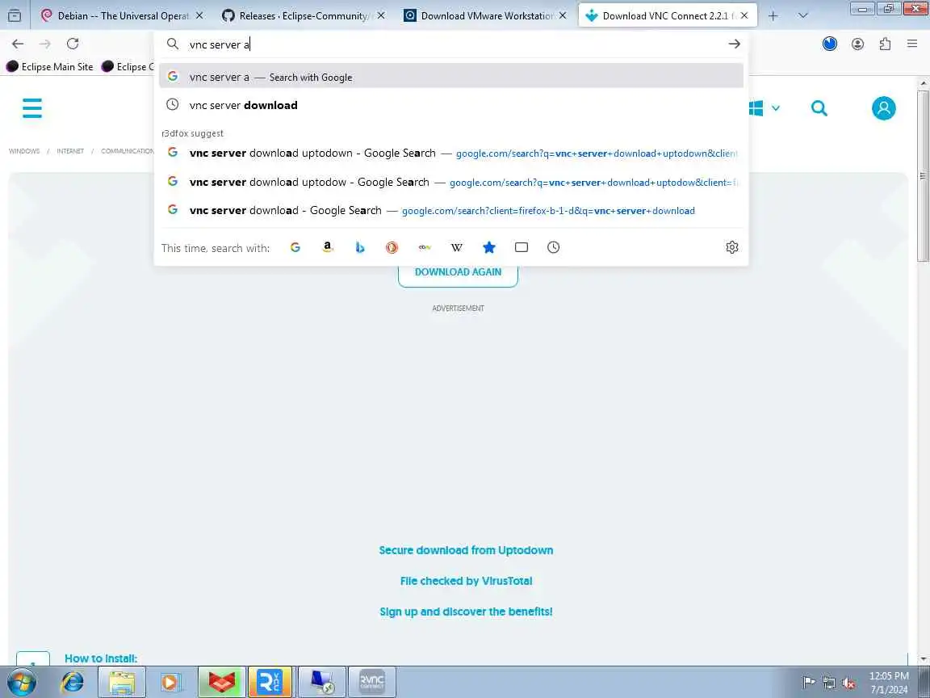Click 'Sign up and discover the benefits!' link
This screenshot has height=698, width=930.
466,612
